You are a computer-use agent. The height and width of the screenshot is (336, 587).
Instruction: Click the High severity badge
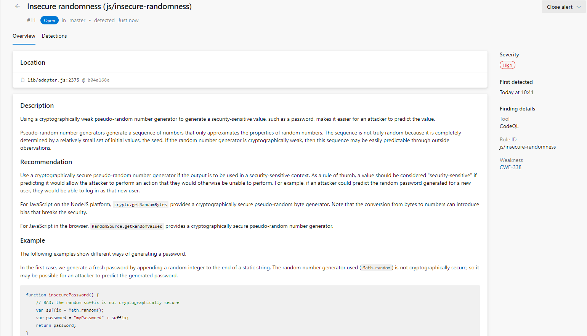click(x=507, y=65)
